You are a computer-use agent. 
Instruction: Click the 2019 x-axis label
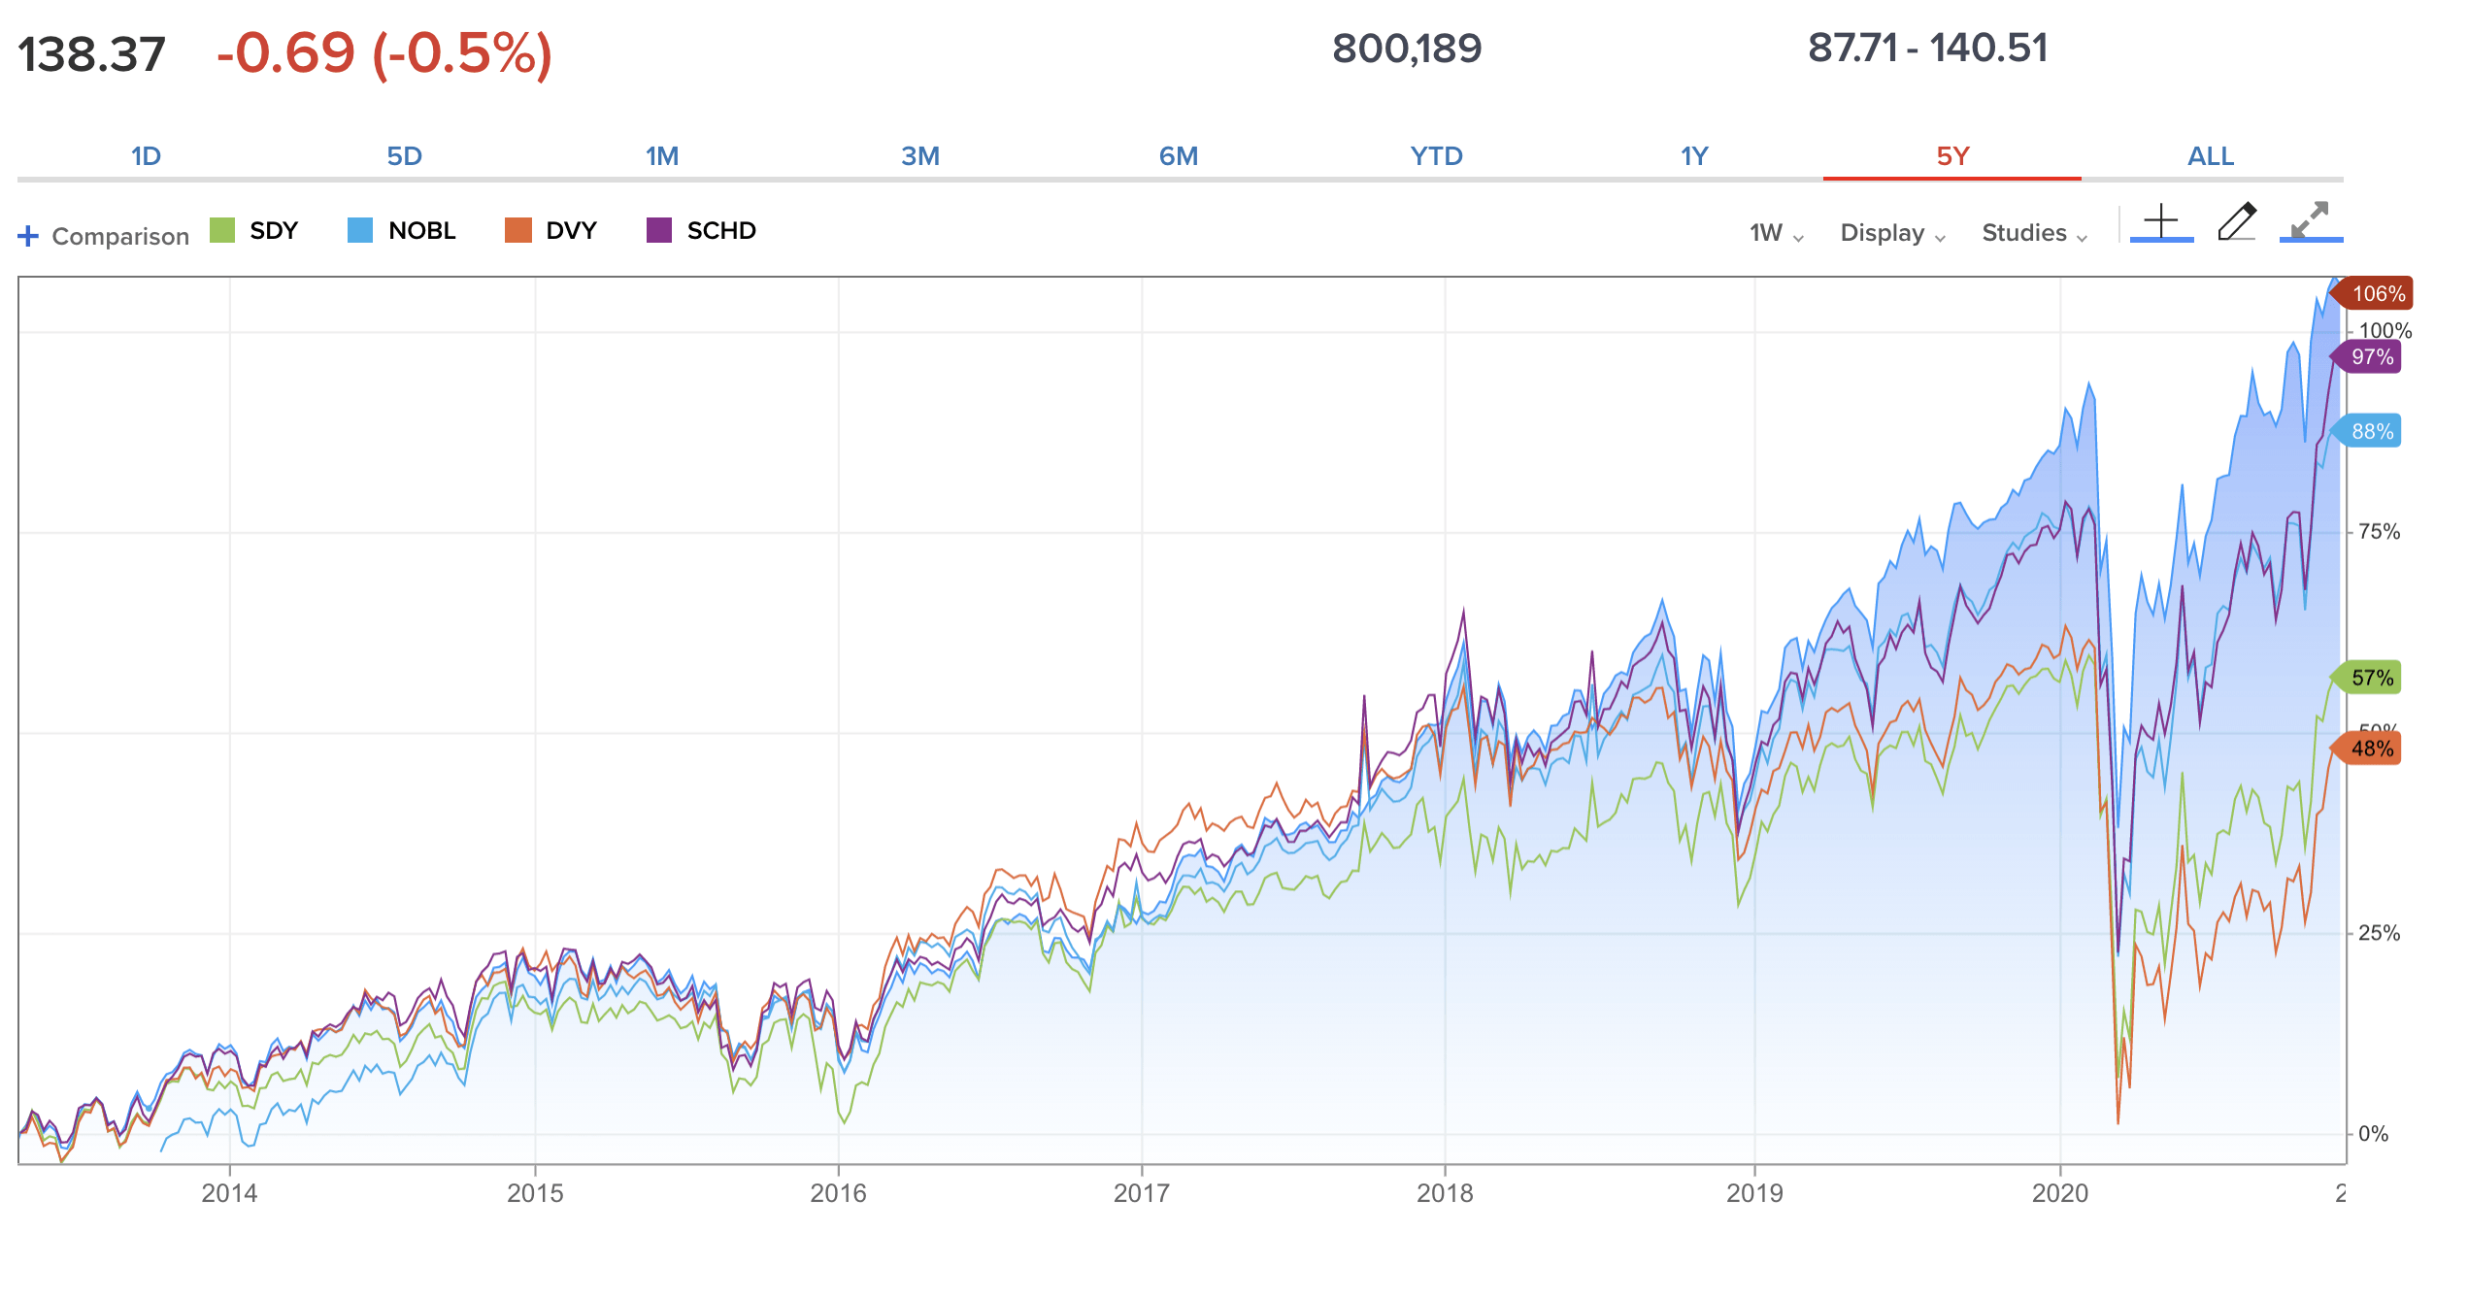pos(1754,1193)
